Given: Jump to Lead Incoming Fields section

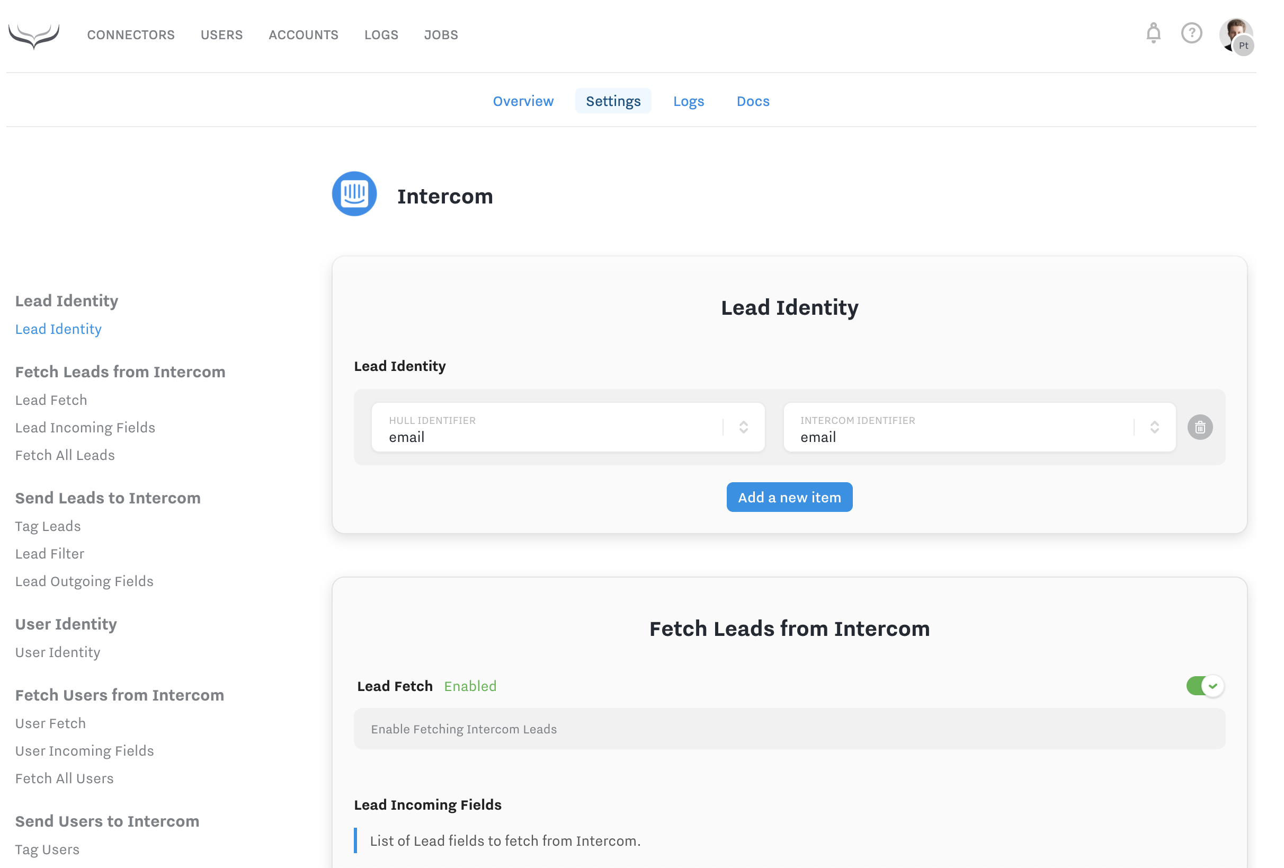Looking at the screenshot, I should pos(85,428).
